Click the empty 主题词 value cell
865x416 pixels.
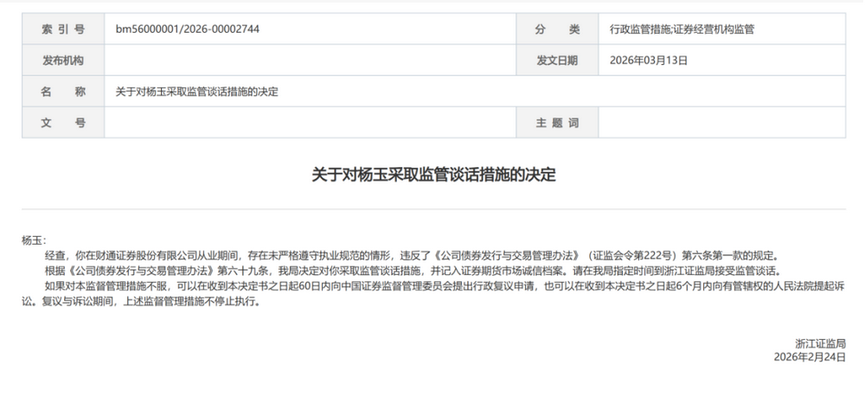(721, 123)
